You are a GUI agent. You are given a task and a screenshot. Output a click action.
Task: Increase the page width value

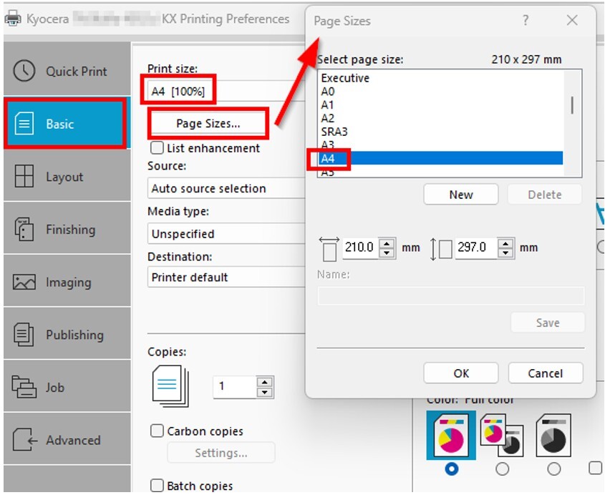387,243
